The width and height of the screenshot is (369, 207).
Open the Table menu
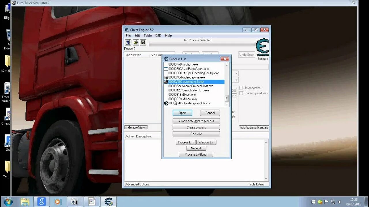click(148, 36)
